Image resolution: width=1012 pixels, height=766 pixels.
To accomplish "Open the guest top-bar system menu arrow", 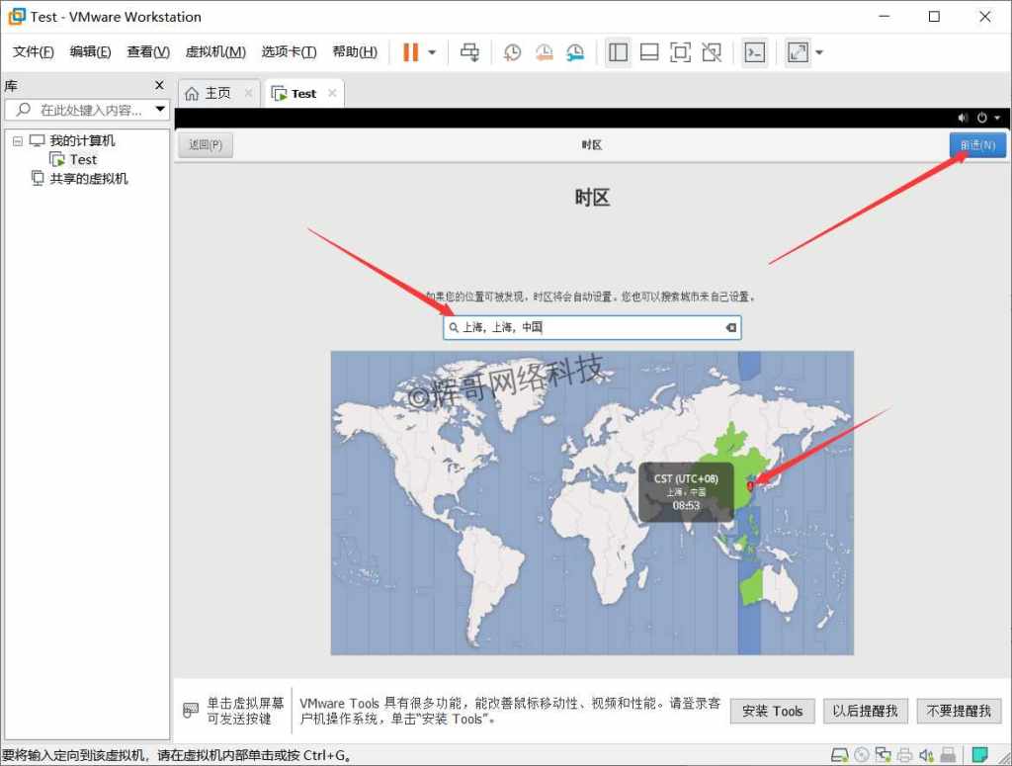I will pyautogui.click(x=997, y=118).
